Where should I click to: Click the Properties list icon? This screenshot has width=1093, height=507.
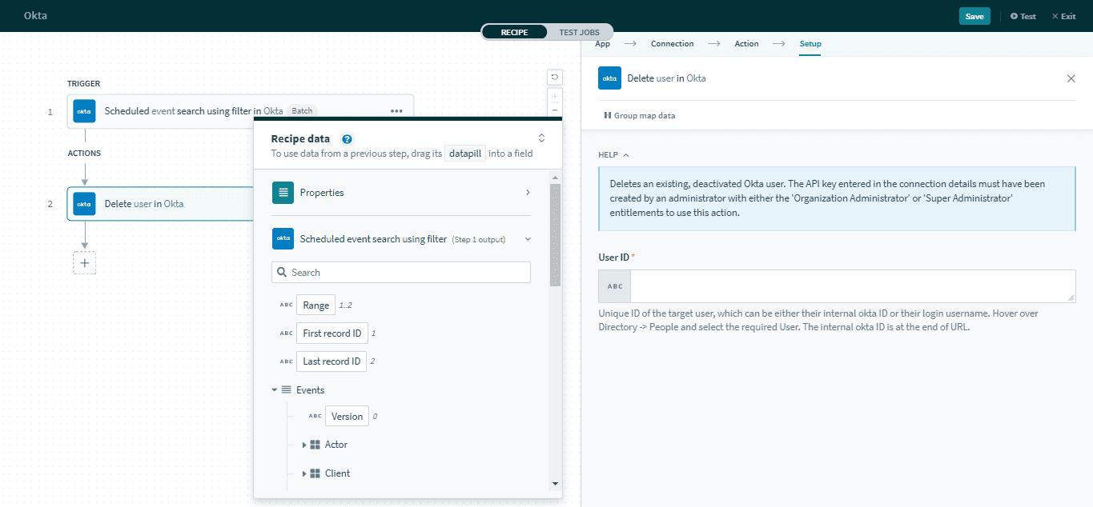click(283, 193)
